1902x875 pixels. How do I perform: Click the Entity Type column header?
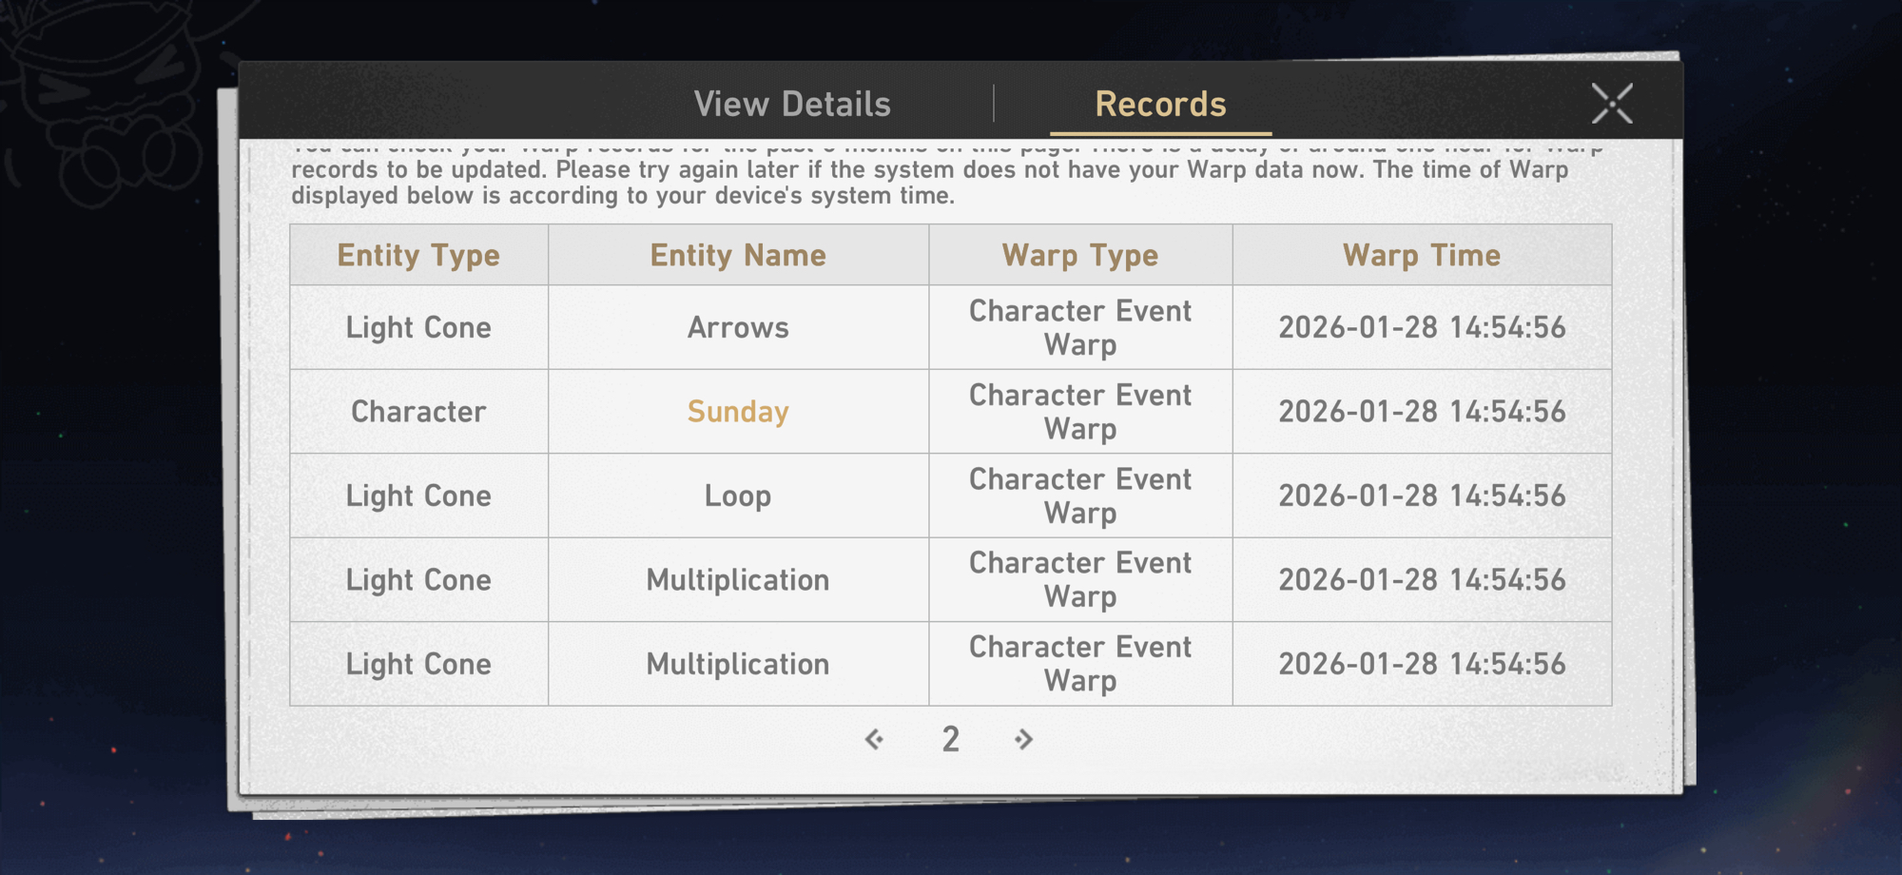418,255
